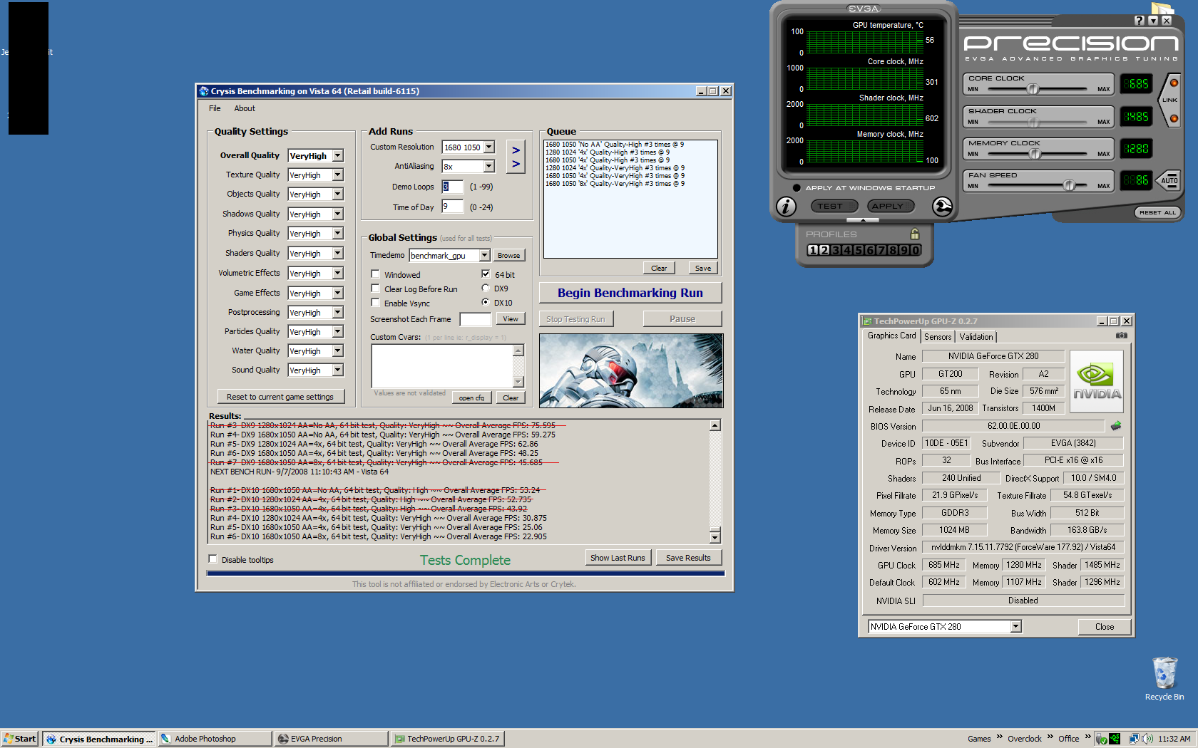Screen dimensions: 1198x748
Task: Click the NVIDIA logo in GPU-Z
Action: (1097, 381)
